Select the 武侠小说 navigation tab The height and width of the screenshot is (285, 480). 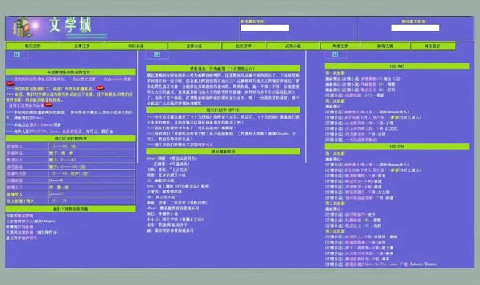point(293,47)
